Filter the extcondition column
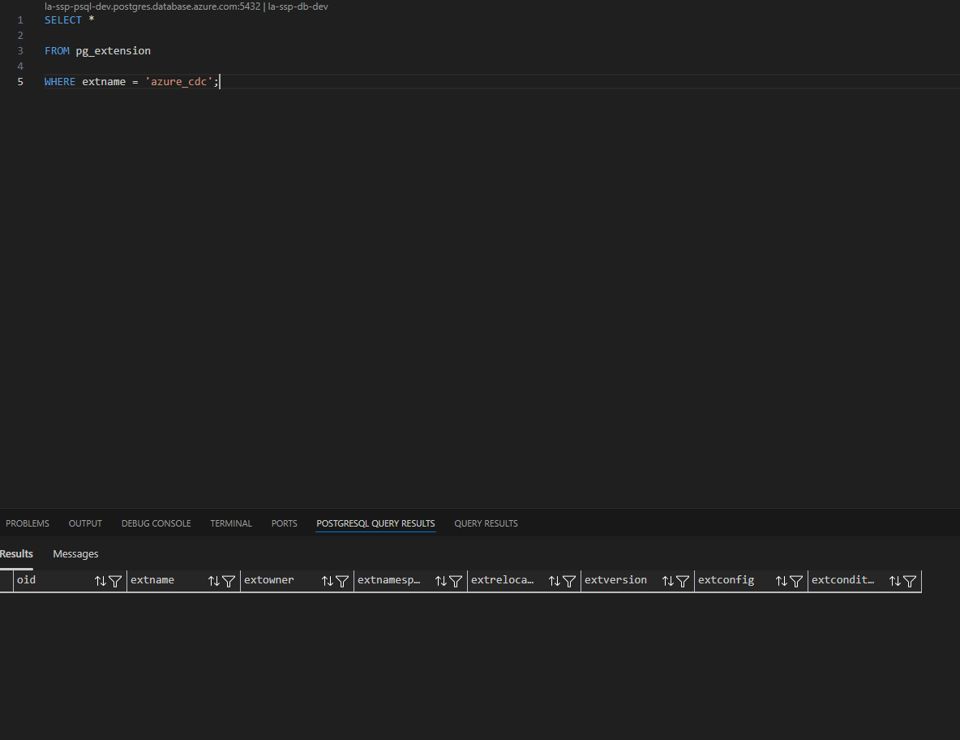 [910, 581]
